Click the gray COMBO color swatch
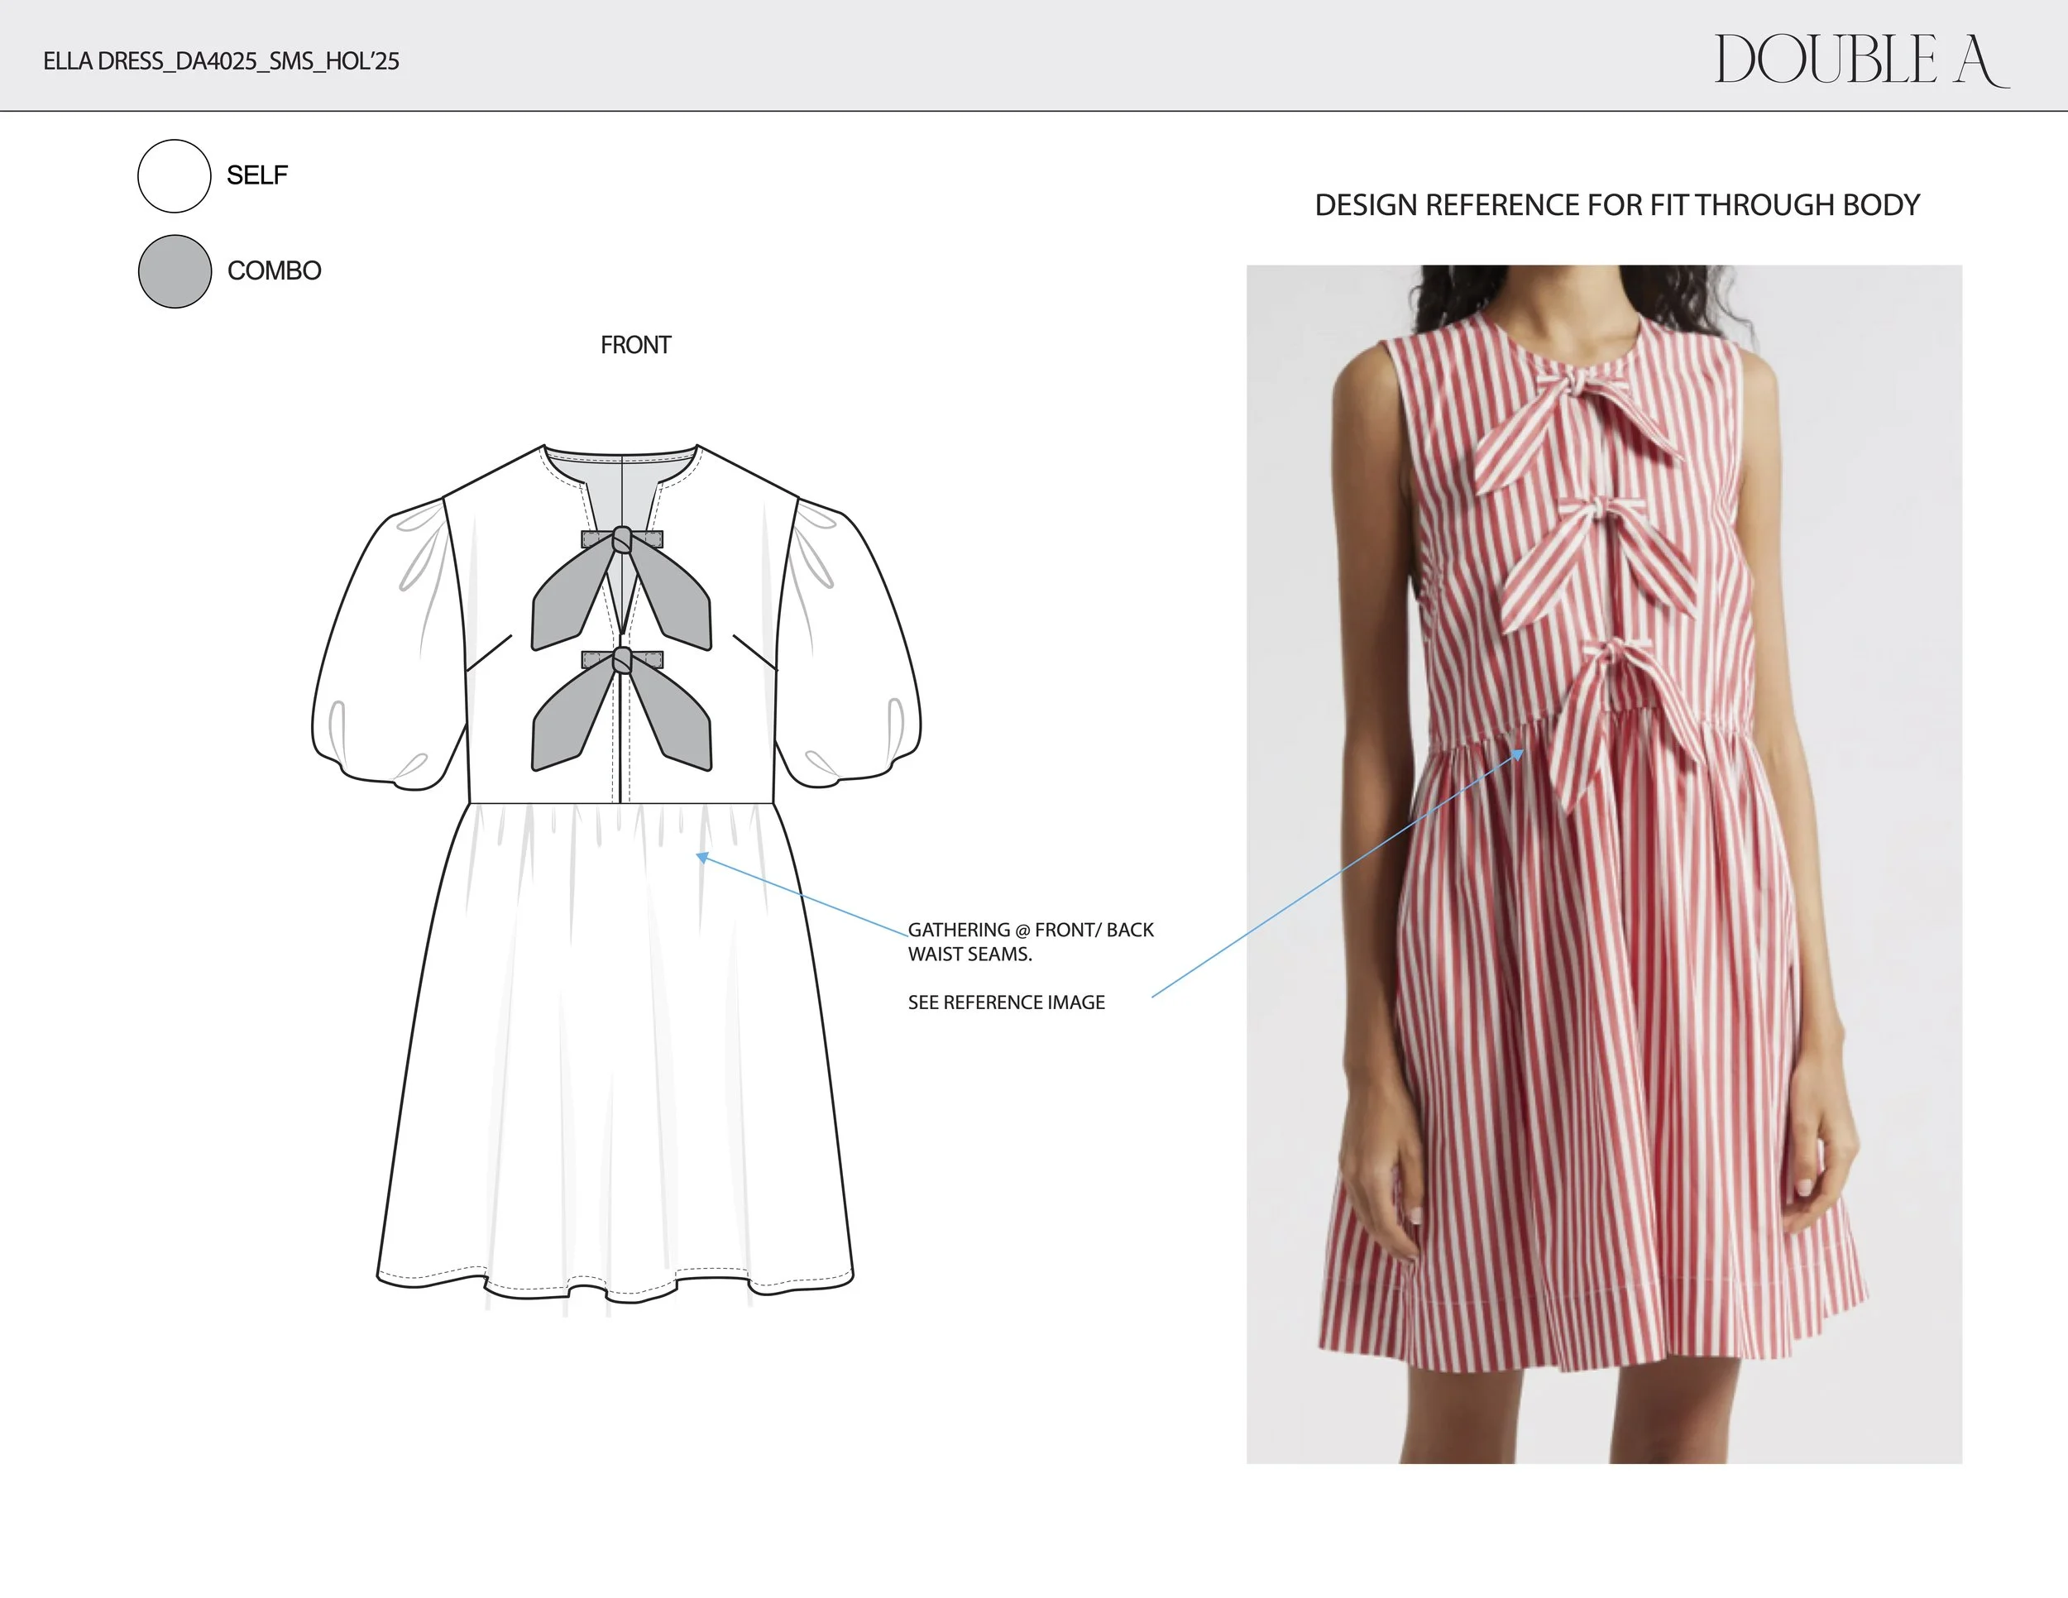Image resolution: width=2068 pixels, height=1598 pixels. 175,271
